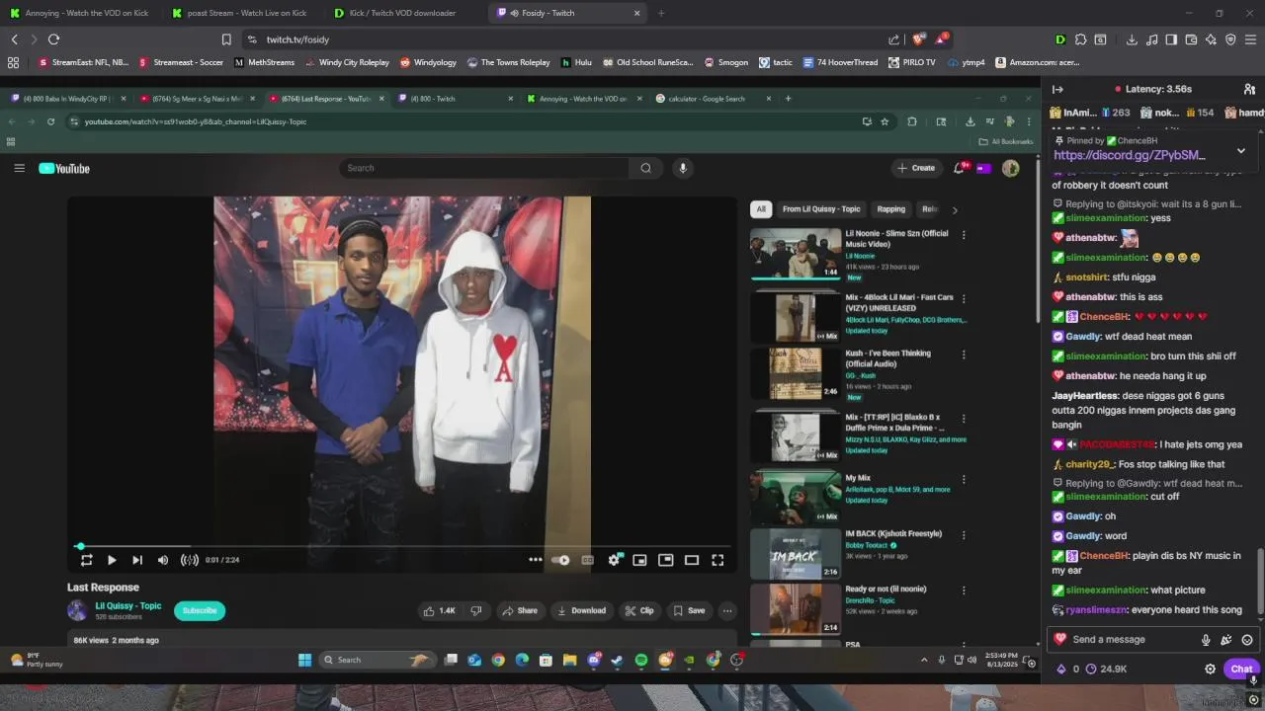1265x711 pixels.
Task: Open the Lil Quissy - Topic channel link
Action: coord(127,605)
